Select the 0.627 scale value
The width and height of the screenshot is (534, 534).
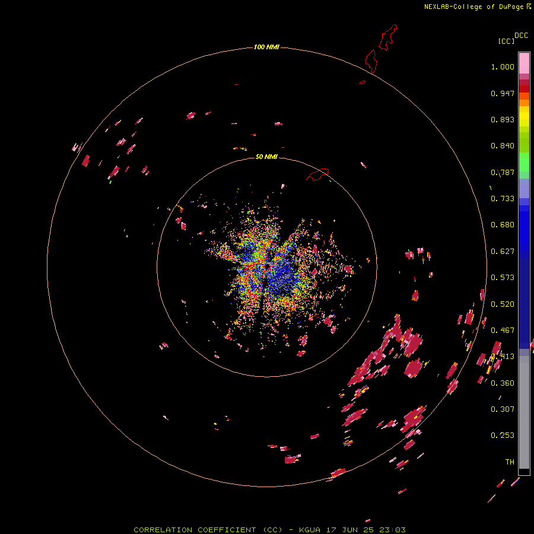tap(503, 252)
